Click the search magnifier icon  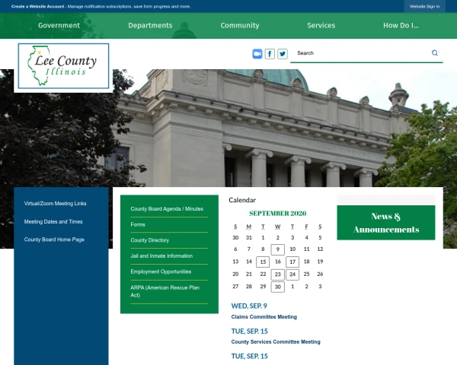[x=435, y=53]
